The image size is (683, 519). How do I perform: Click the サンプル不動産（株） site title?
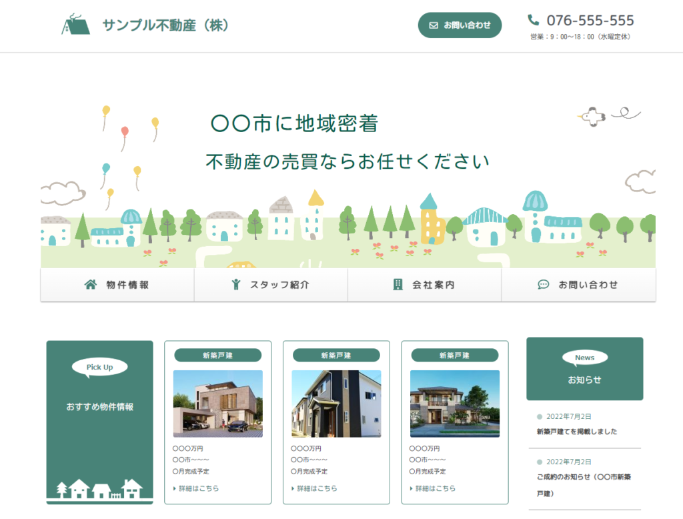166,25
